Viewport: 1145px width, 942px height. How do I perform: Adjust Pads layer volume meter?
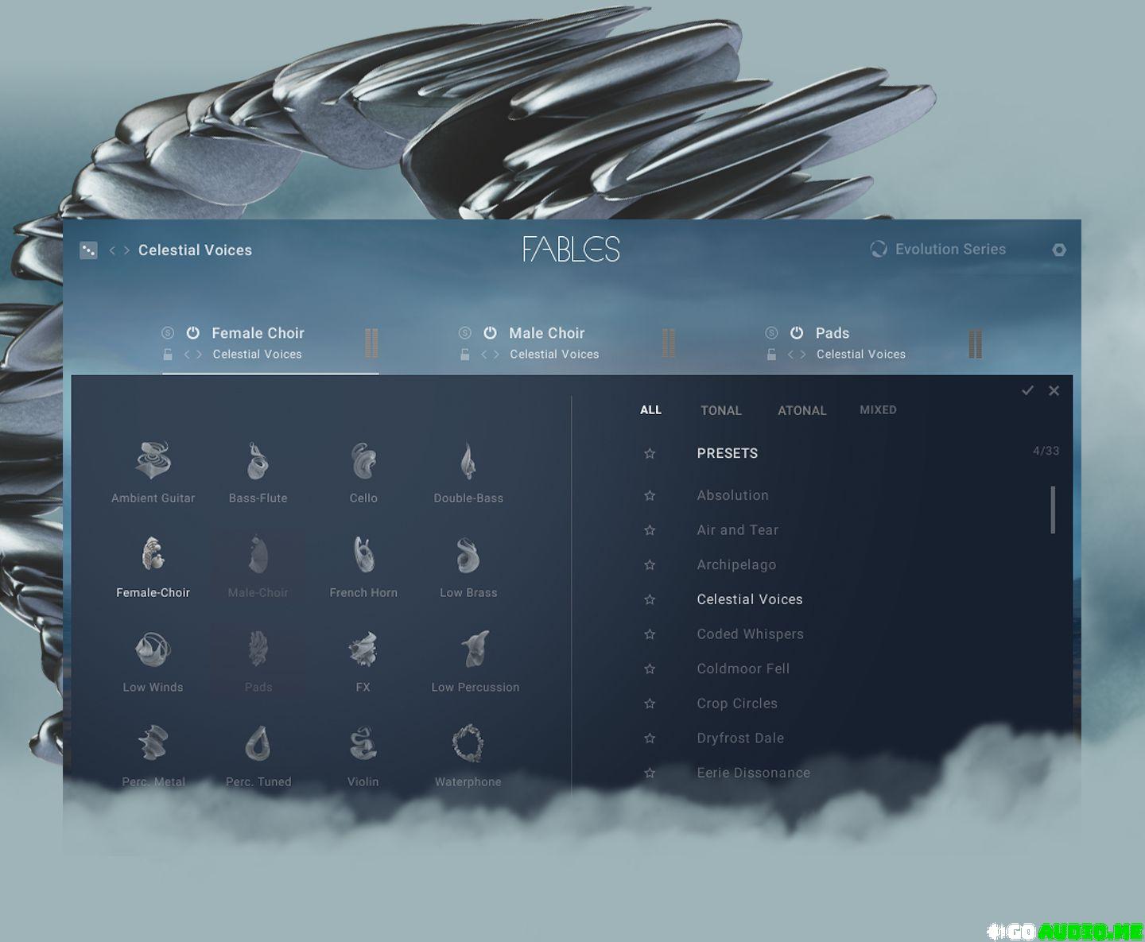[976, 343]
